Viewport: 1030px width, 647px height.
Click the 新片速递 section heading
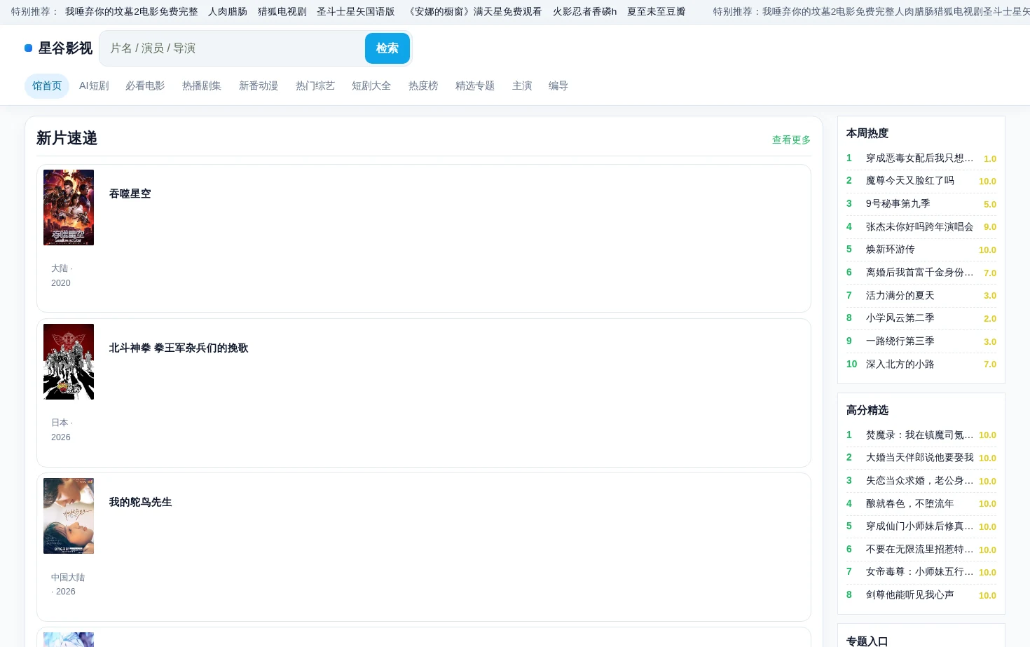tap(67, 139)
